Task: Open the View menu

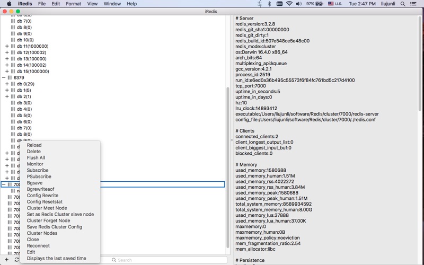Action: pyautogui.click(x=92, y=4)
